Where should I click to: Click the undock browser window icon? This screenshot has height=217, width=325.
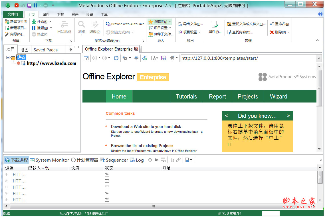pos(86,58)
